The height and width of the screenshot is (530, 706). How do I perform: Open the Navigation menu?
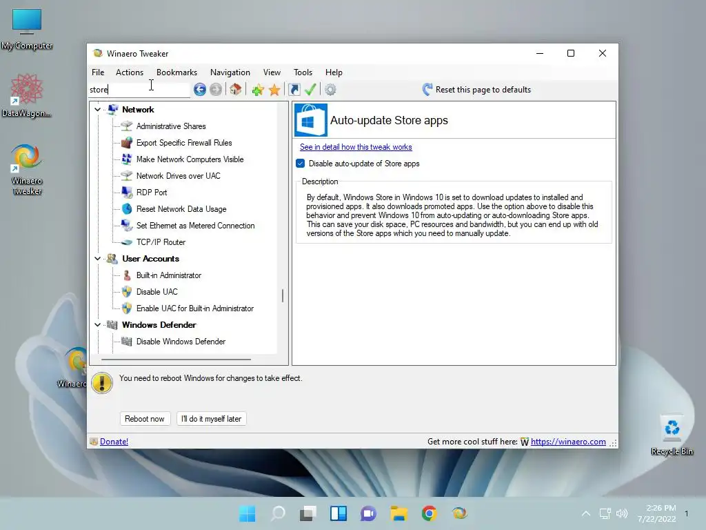pyautogui.click(x=230, y=72)
